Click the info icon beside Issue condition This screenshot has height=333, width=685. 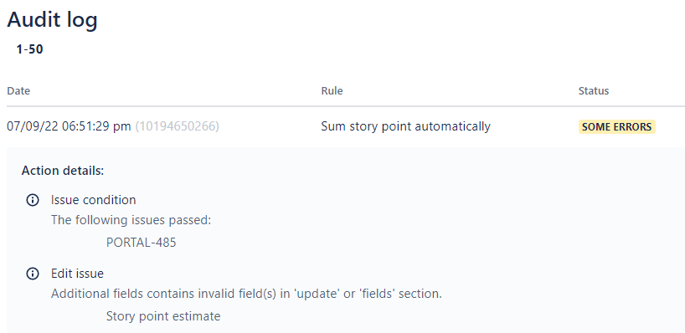point(33,200)
